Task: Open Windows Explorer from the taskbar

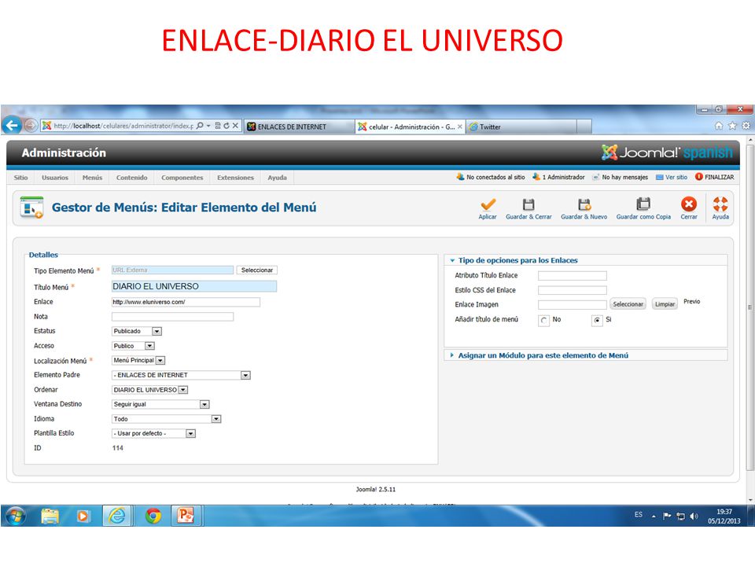Action: [50, 516]
